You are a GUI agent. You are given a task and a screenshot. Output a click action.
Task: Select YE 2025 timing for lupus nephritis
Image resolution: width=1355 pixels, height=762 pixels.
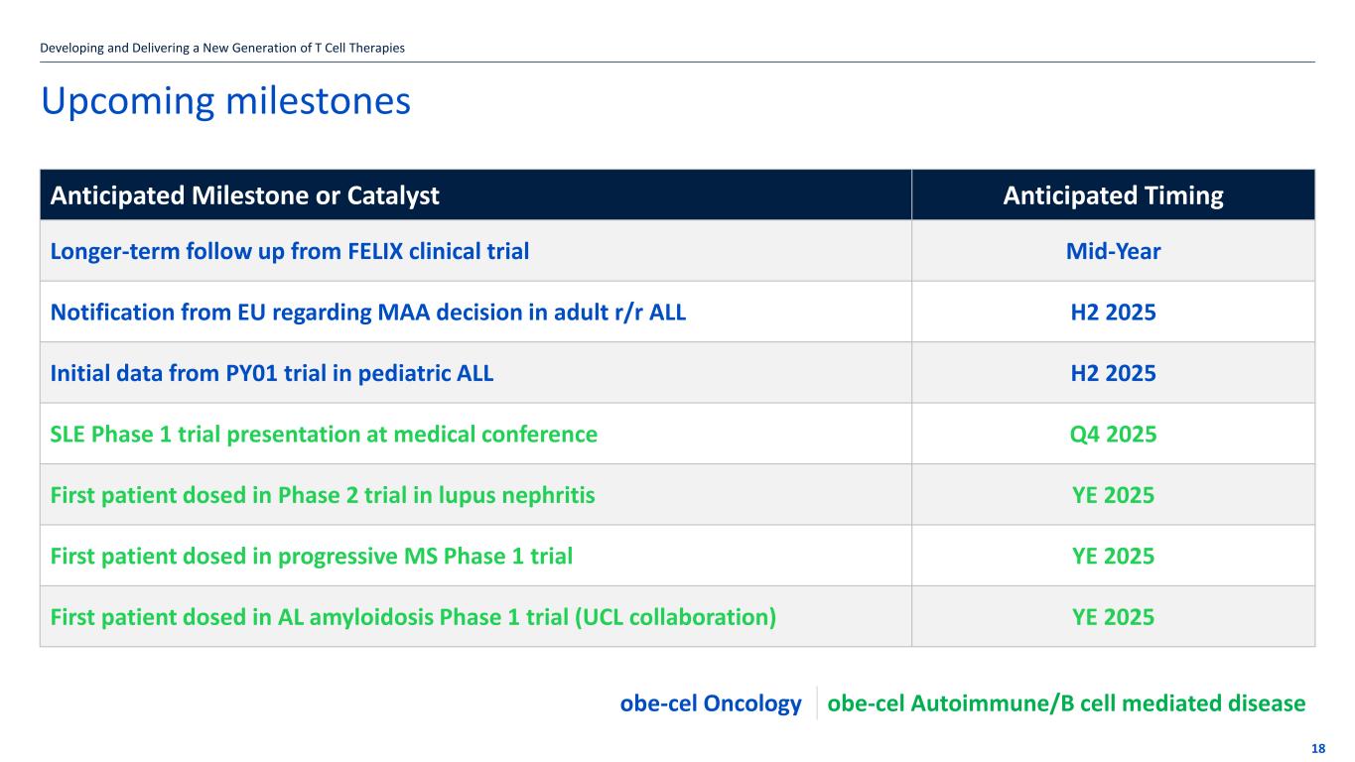coord(1113,495)
